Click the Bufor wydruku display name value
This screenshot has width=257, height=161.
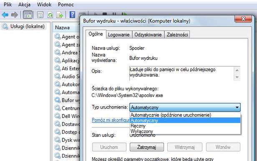coord(143,58)
